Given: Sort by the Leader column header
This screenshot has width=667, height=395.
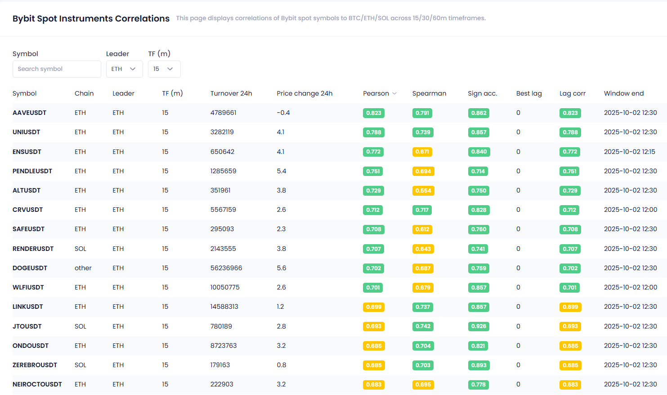Looking at the screenshot, I should click(123, 93).
